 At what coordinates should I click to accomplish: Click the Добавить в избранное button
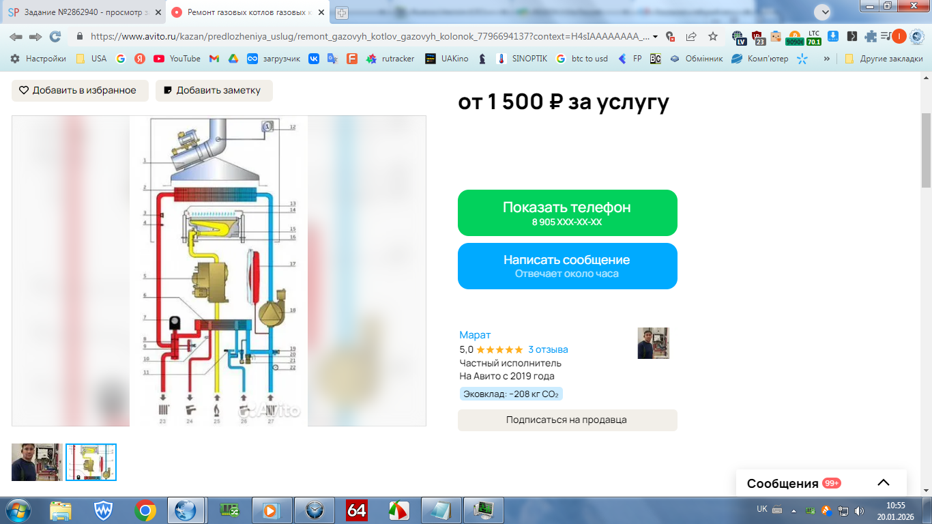point(80,90)
